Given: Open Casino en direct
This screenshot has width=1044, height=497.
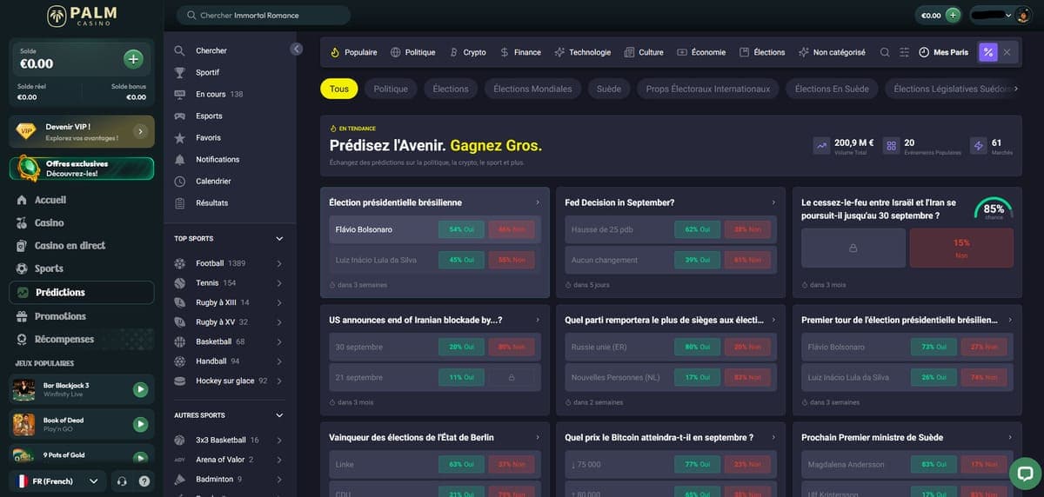Looking at the screenshot, I should coord(70,246).
